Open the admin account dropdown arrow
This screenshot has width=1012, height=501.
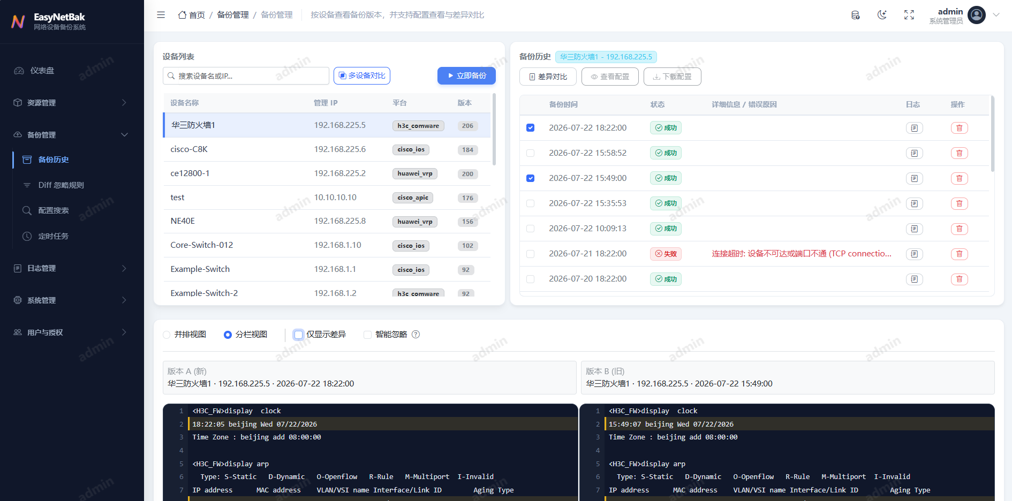(x=996, y=15)
